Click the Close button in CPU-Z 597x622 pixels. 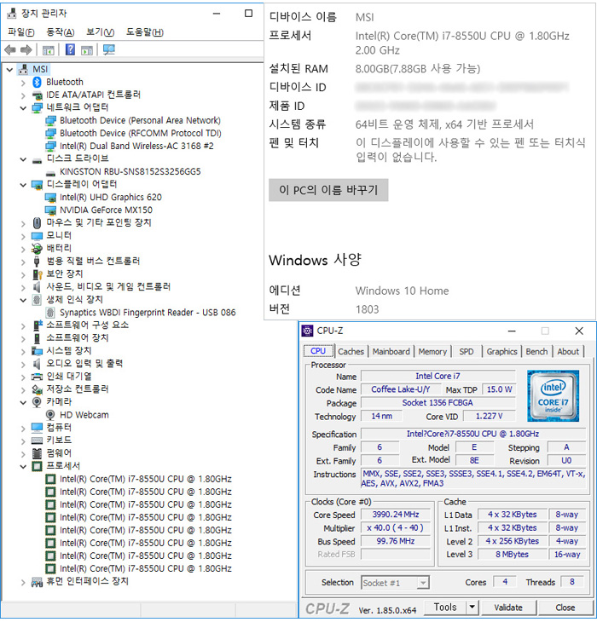point(565,608)
